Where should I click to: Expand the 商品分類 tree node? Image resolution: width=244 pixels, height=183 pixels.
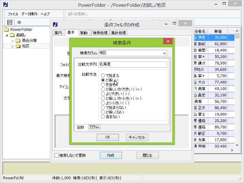point(13,41)
